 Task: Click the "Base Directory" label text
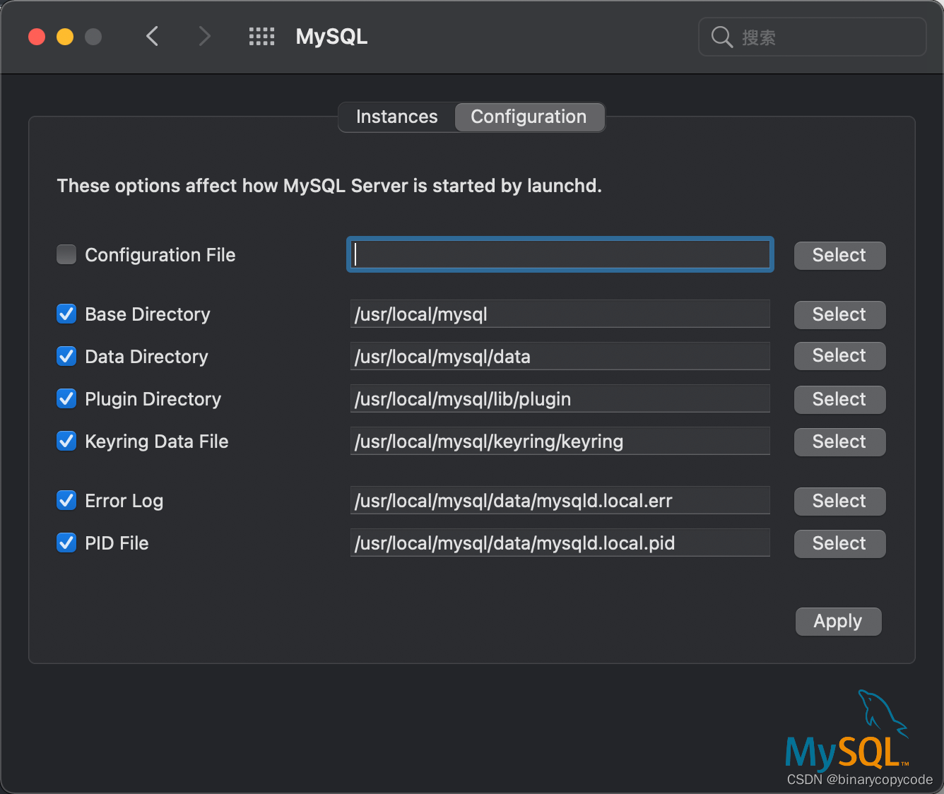pyautogui.click(x=148, y=314)
